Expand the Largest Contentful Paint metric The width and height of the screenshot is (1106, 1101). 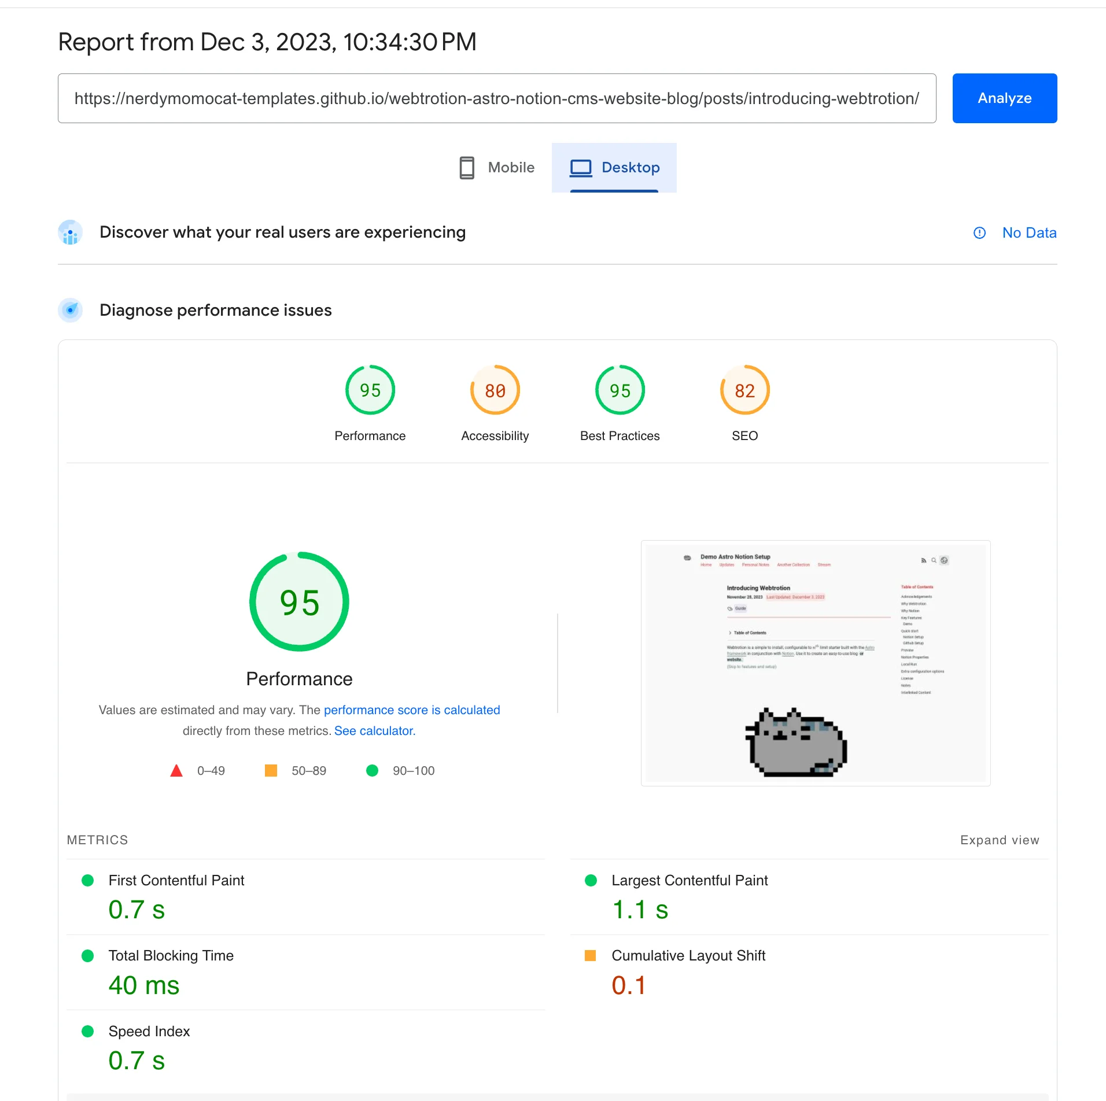690,881
